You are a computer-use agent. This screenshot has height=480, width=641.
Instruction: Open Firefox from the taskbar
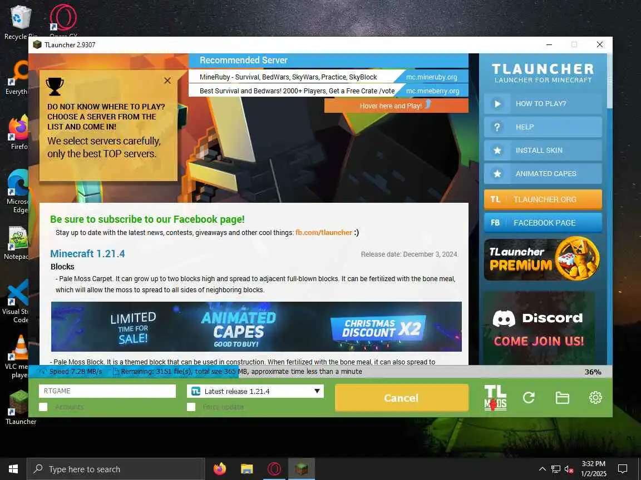(x=220, y=469)
